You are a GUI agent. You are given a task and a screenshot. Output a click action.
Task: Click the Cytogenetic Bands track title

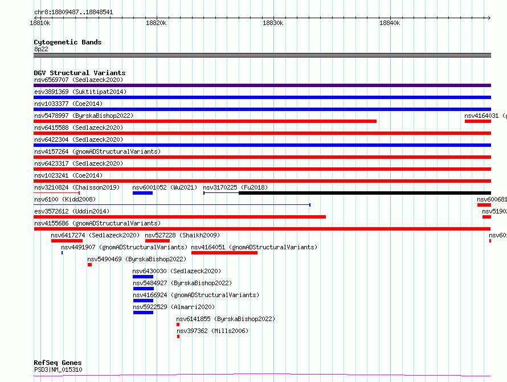(68, 42)
